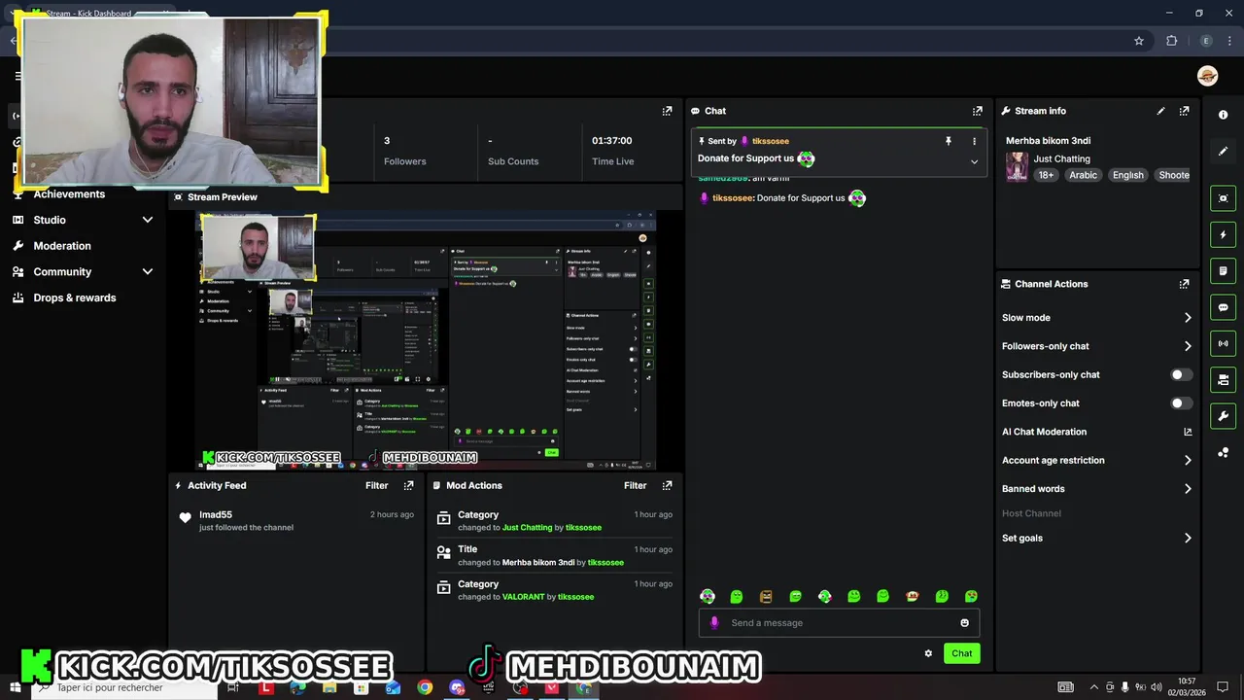The height and width of the screenshot is (700, 1244).
Task: Click the Windows taskbar search box
Action: click(124, 687)
